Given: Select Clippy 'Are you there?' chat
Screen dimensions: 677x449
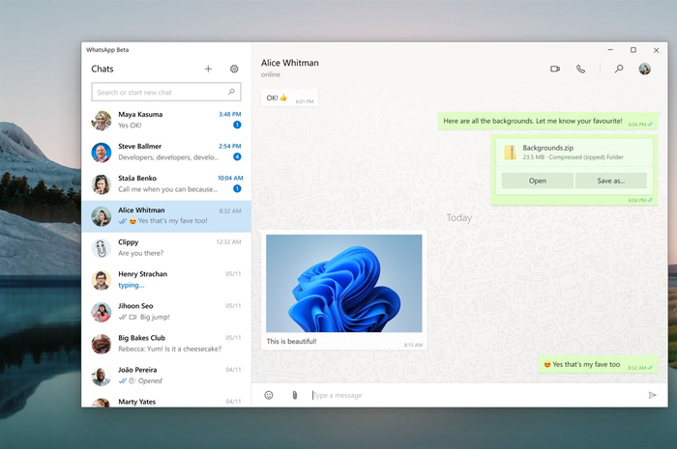Looking at the screenshot, I should pos(166,248).
